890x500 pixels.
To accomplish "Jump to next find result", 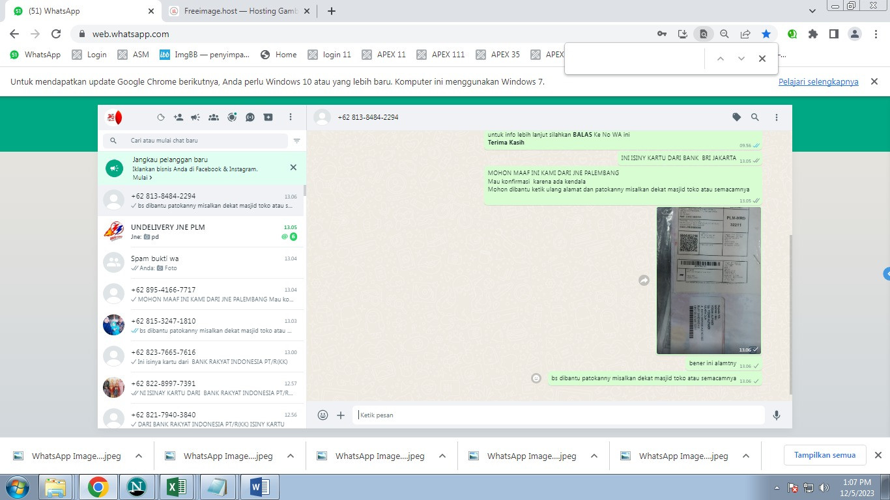I will pyautogui.click(x=741, y=59).
